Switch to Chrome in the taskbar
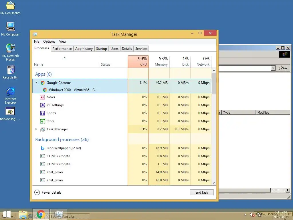Screen dimensions: 293x220 41,214
